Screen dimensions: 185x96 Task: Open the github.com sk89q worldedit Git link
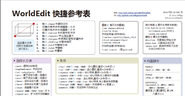(x=132, y=15)
